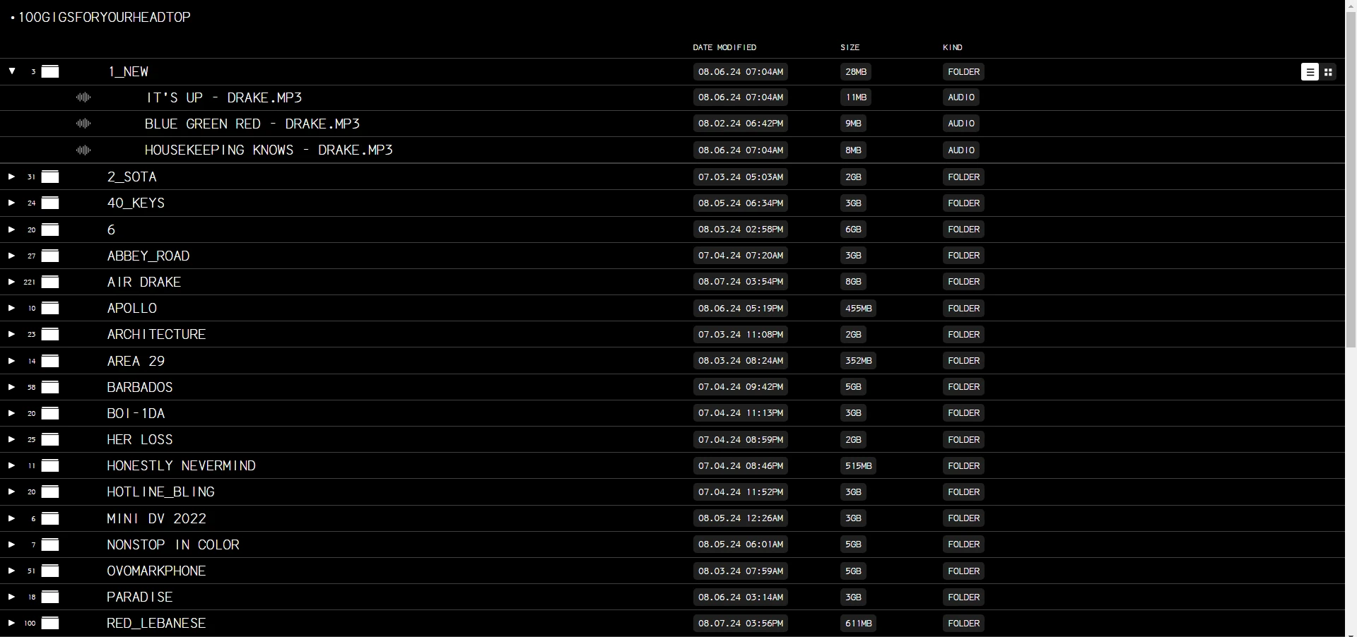The image size is (1357, 637).
Task: Click the 1_NEW folder icon
Action: tap(50, 71)
